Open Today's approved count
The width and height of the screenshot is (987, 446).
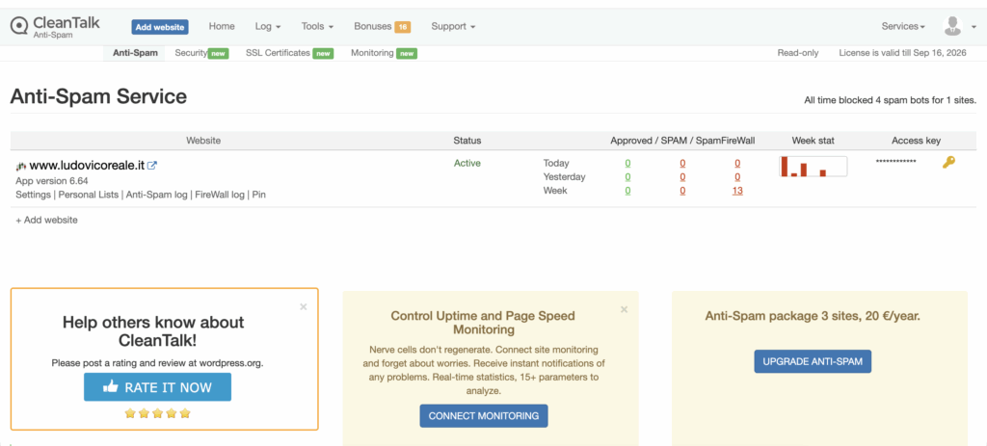click(627, 163)
